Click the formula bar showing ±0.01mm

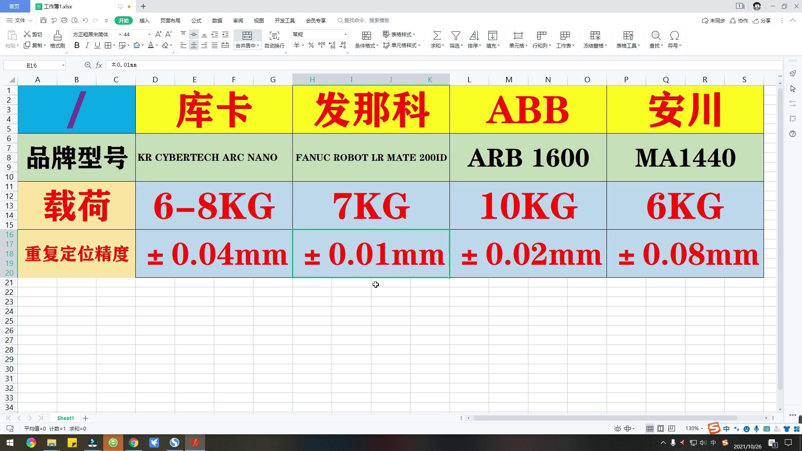point(444,65)
